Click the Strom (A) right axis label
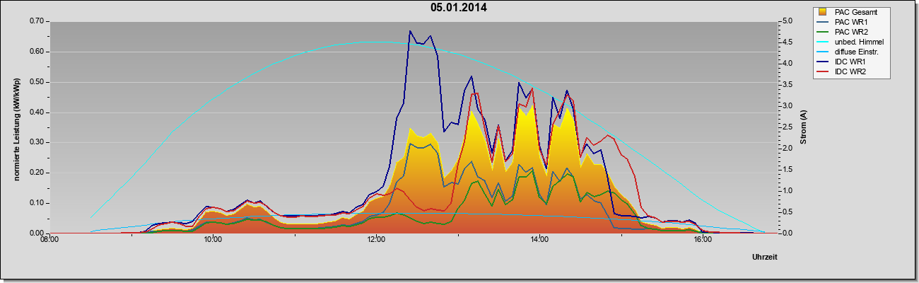 coord(804,127)
